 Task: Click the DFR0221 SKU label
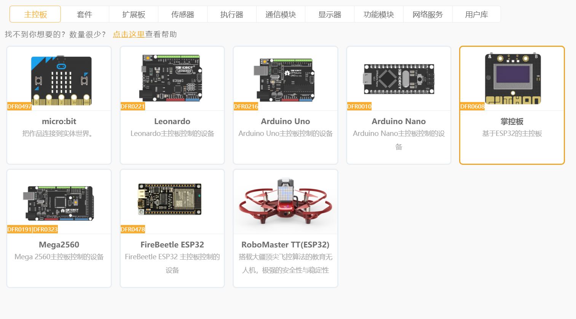tap(133, 106)
